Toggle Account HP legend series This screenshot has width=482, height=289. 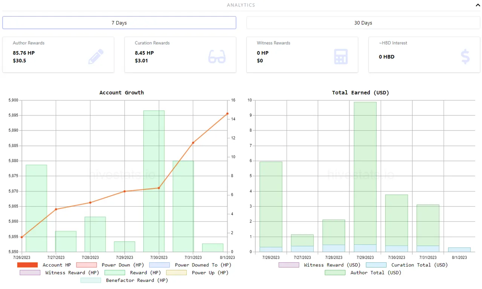(27, 265)
